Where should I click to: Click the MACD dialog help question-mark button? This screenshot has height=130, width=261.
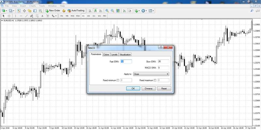[x=161, y=47]
